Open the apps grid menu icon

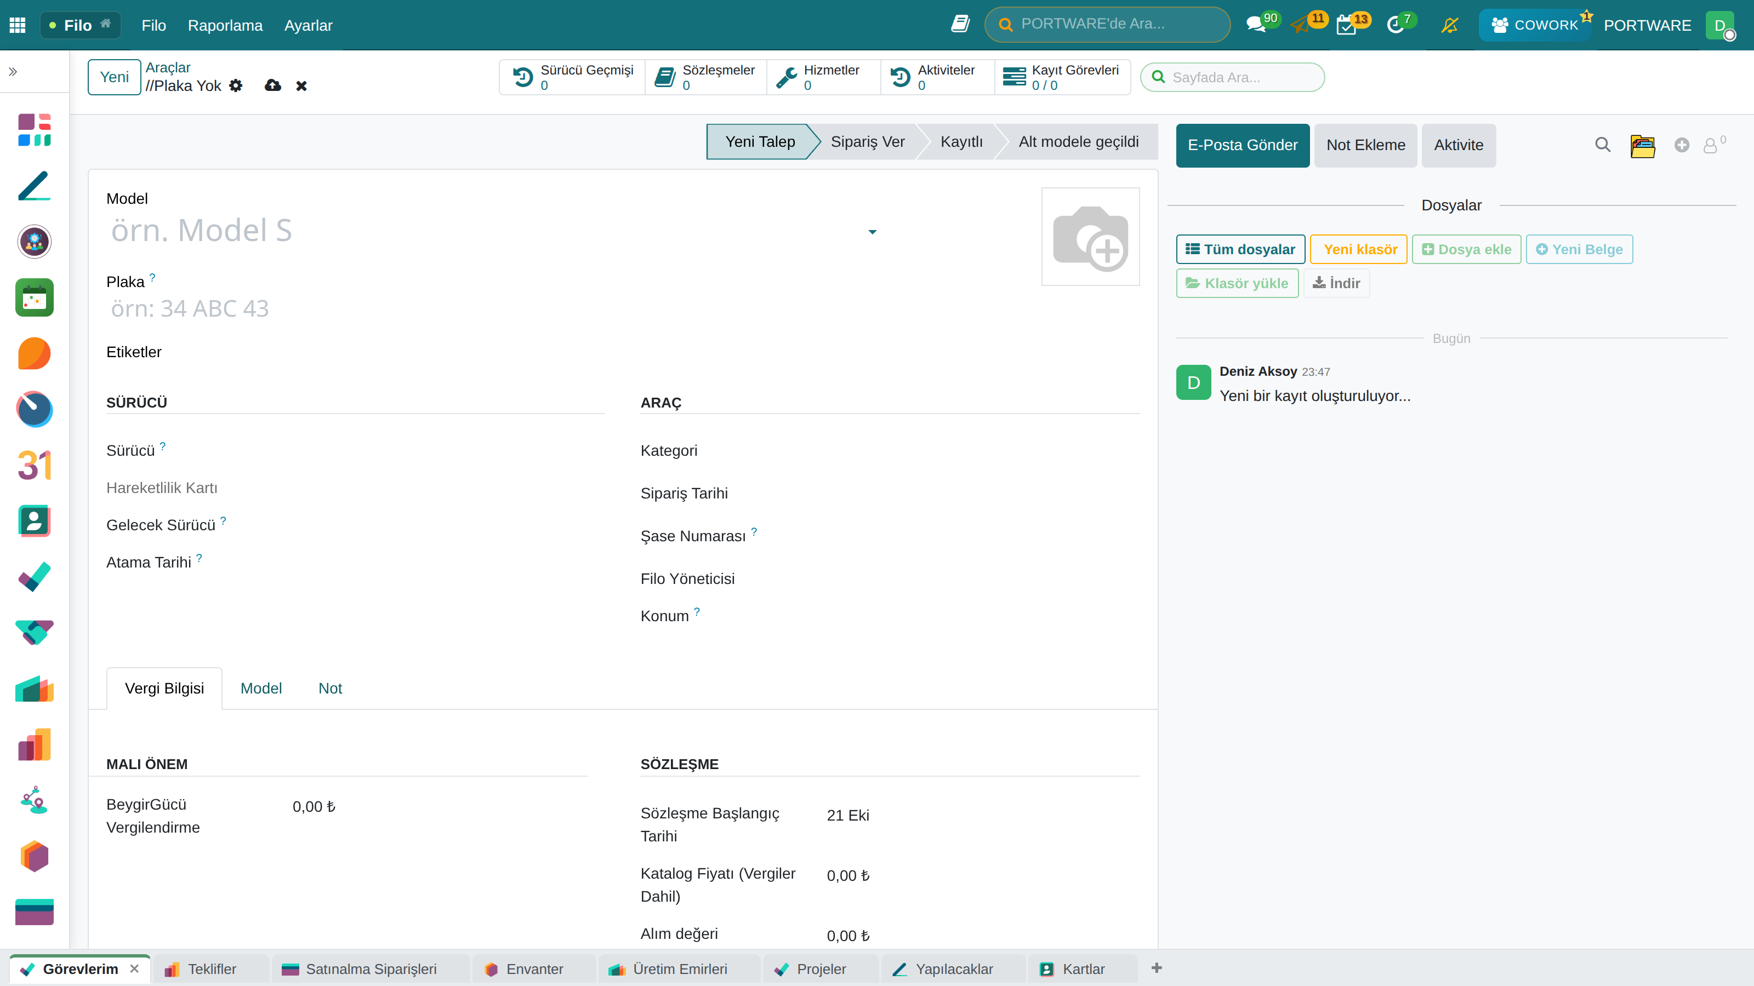17,25
